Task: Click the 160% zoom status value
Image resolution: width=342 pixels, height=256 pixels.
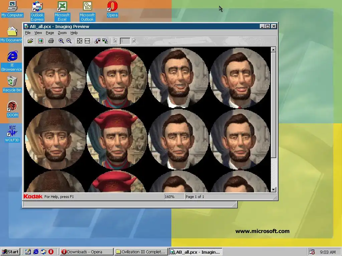Action: pos(169,197)
